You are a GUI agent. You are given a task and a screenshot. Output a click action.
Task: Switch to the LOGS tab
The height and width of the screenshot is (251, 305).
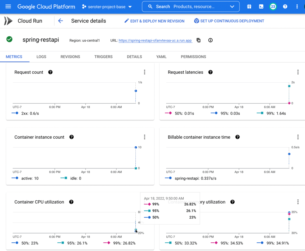click(41, 57)
